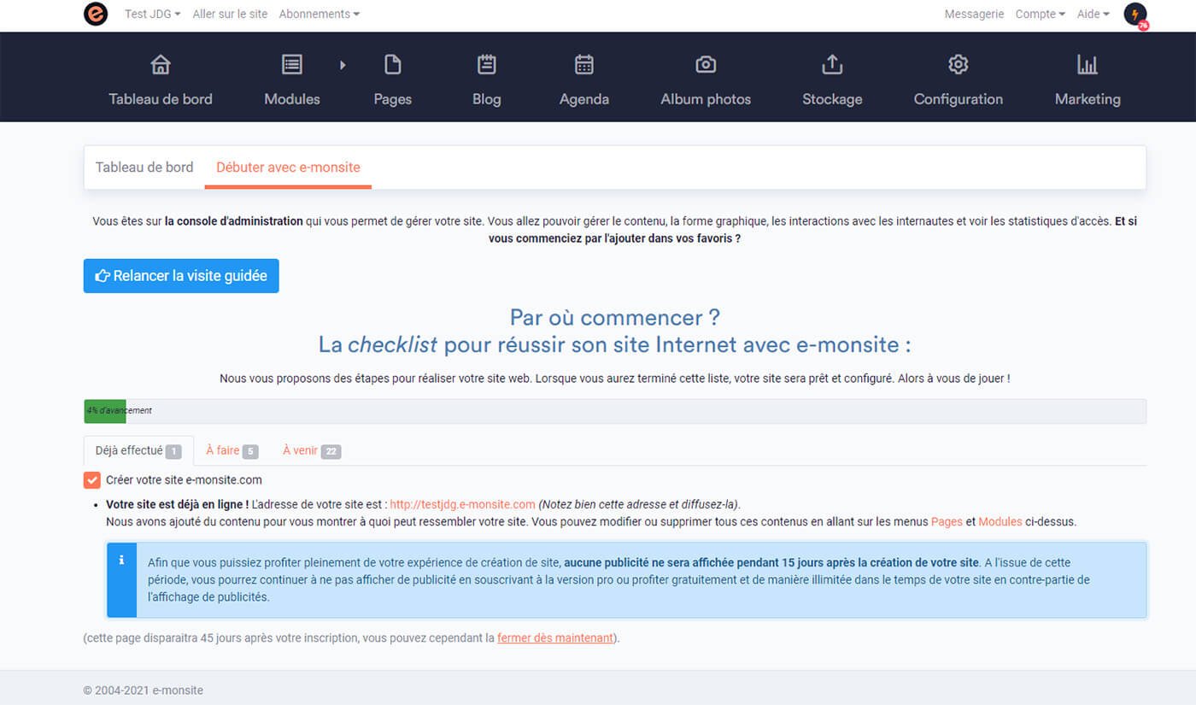Follow the Modules link in the text
This screenshot has width=1196, height=705.
(1000, 521)
